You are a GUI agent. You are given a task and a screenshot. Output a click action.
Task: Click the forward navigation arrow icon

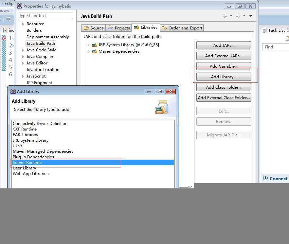coord(238,16)
